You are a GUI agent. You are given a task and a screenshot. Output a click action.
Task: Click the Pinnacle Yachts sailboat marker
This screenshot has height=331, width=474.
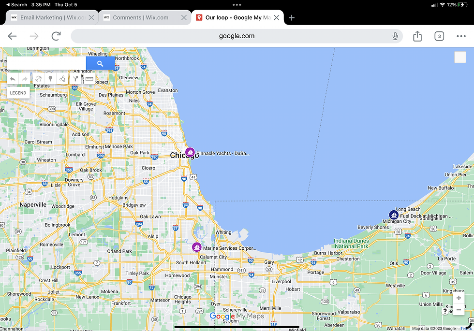(190, 152)
